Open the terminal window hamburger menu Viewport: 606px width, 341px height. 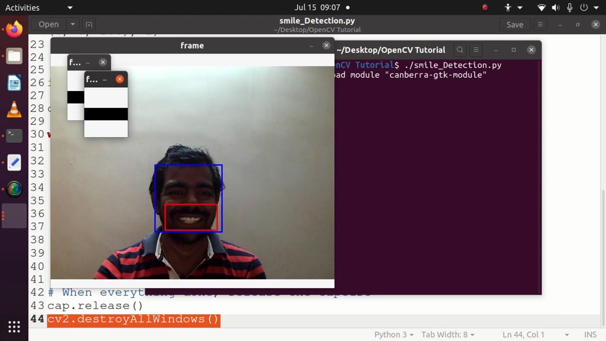[x=476, y=50]
